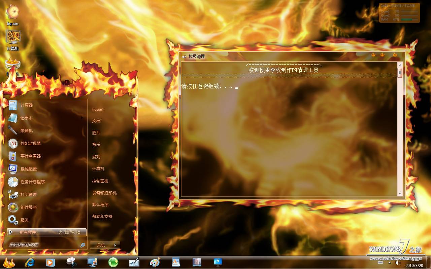Click the liquan user picture in Start menu
The height and width of the screenshot is (269, 431).
[x=97, y=109]
